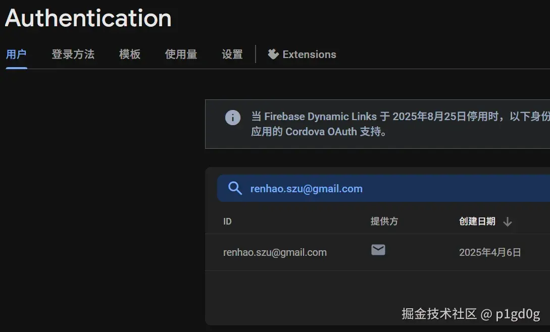Open the 模板 tab
This screenshot has height=332, width=550.
coord(130,54)
